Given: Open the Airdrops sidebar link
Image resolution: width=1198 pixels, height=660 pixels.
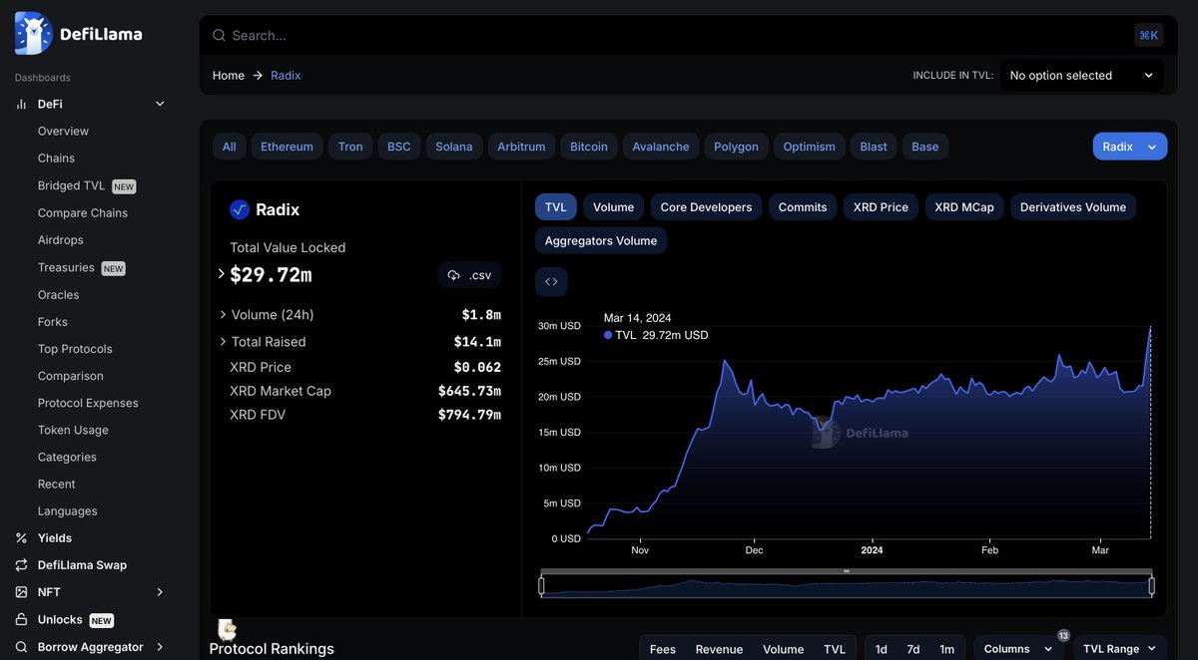Looking at the screenshot, I should (x=61, y=240).
